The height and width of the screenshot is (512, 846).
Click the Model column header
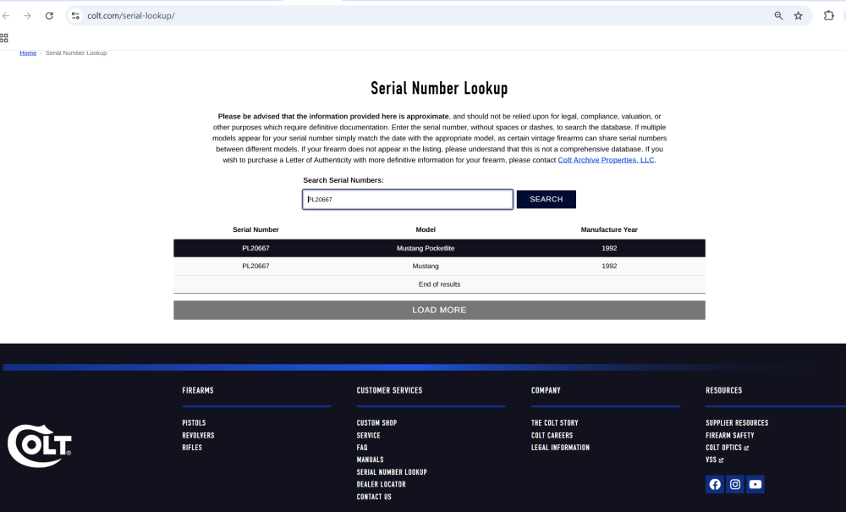point(426,229)
